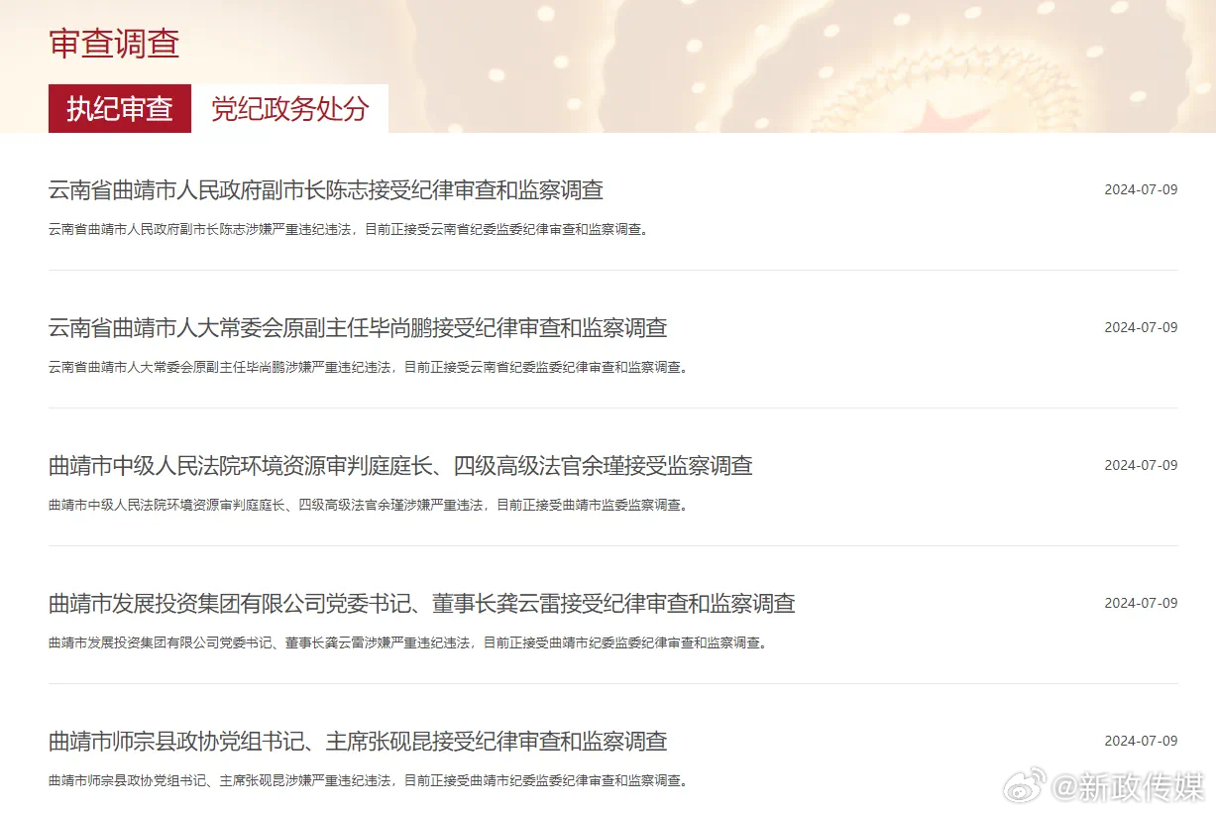The width and height of the screenshot is (1216, 815).
Task: Open article about 董事长龚云雷接受纪律审查
Action: click(x=422, y=603)
